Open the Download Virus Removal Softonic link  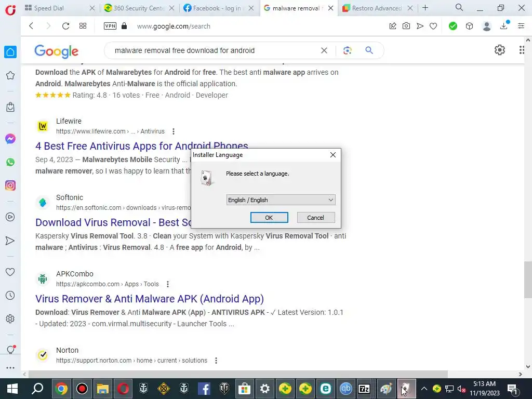pos(113,222)
